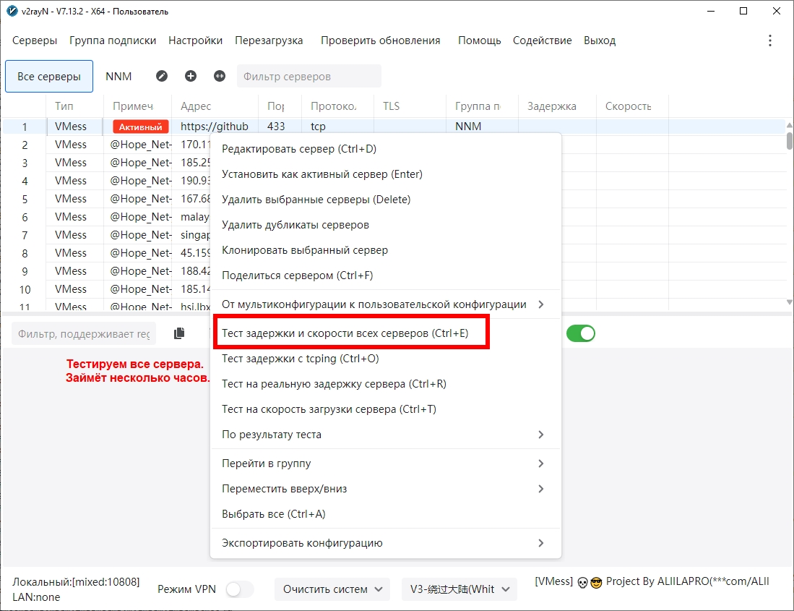Click the NNM group cell in row 1
This screenshot has height=611, width=794.
pos(482,127)
